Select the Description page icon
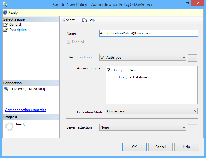 [6, 30]
